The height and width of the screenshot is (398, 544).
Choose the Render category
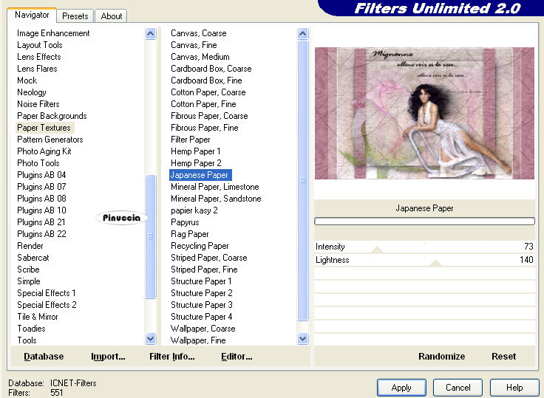(30, 246)
